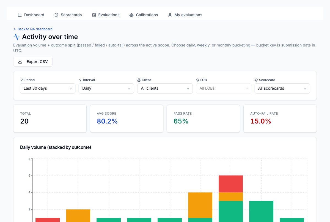Expand the All clients dropdown
The width and height of the screenshot is (330, 222).
pos(165,88)
